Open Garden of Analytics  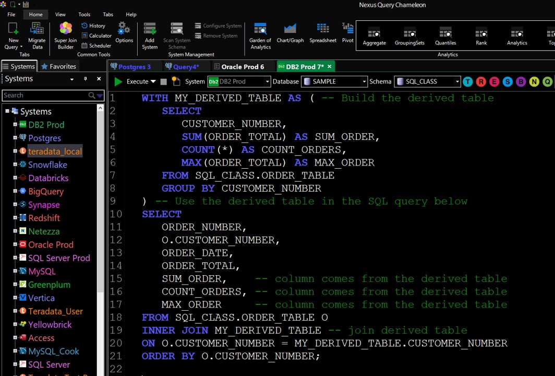(260, 35)
